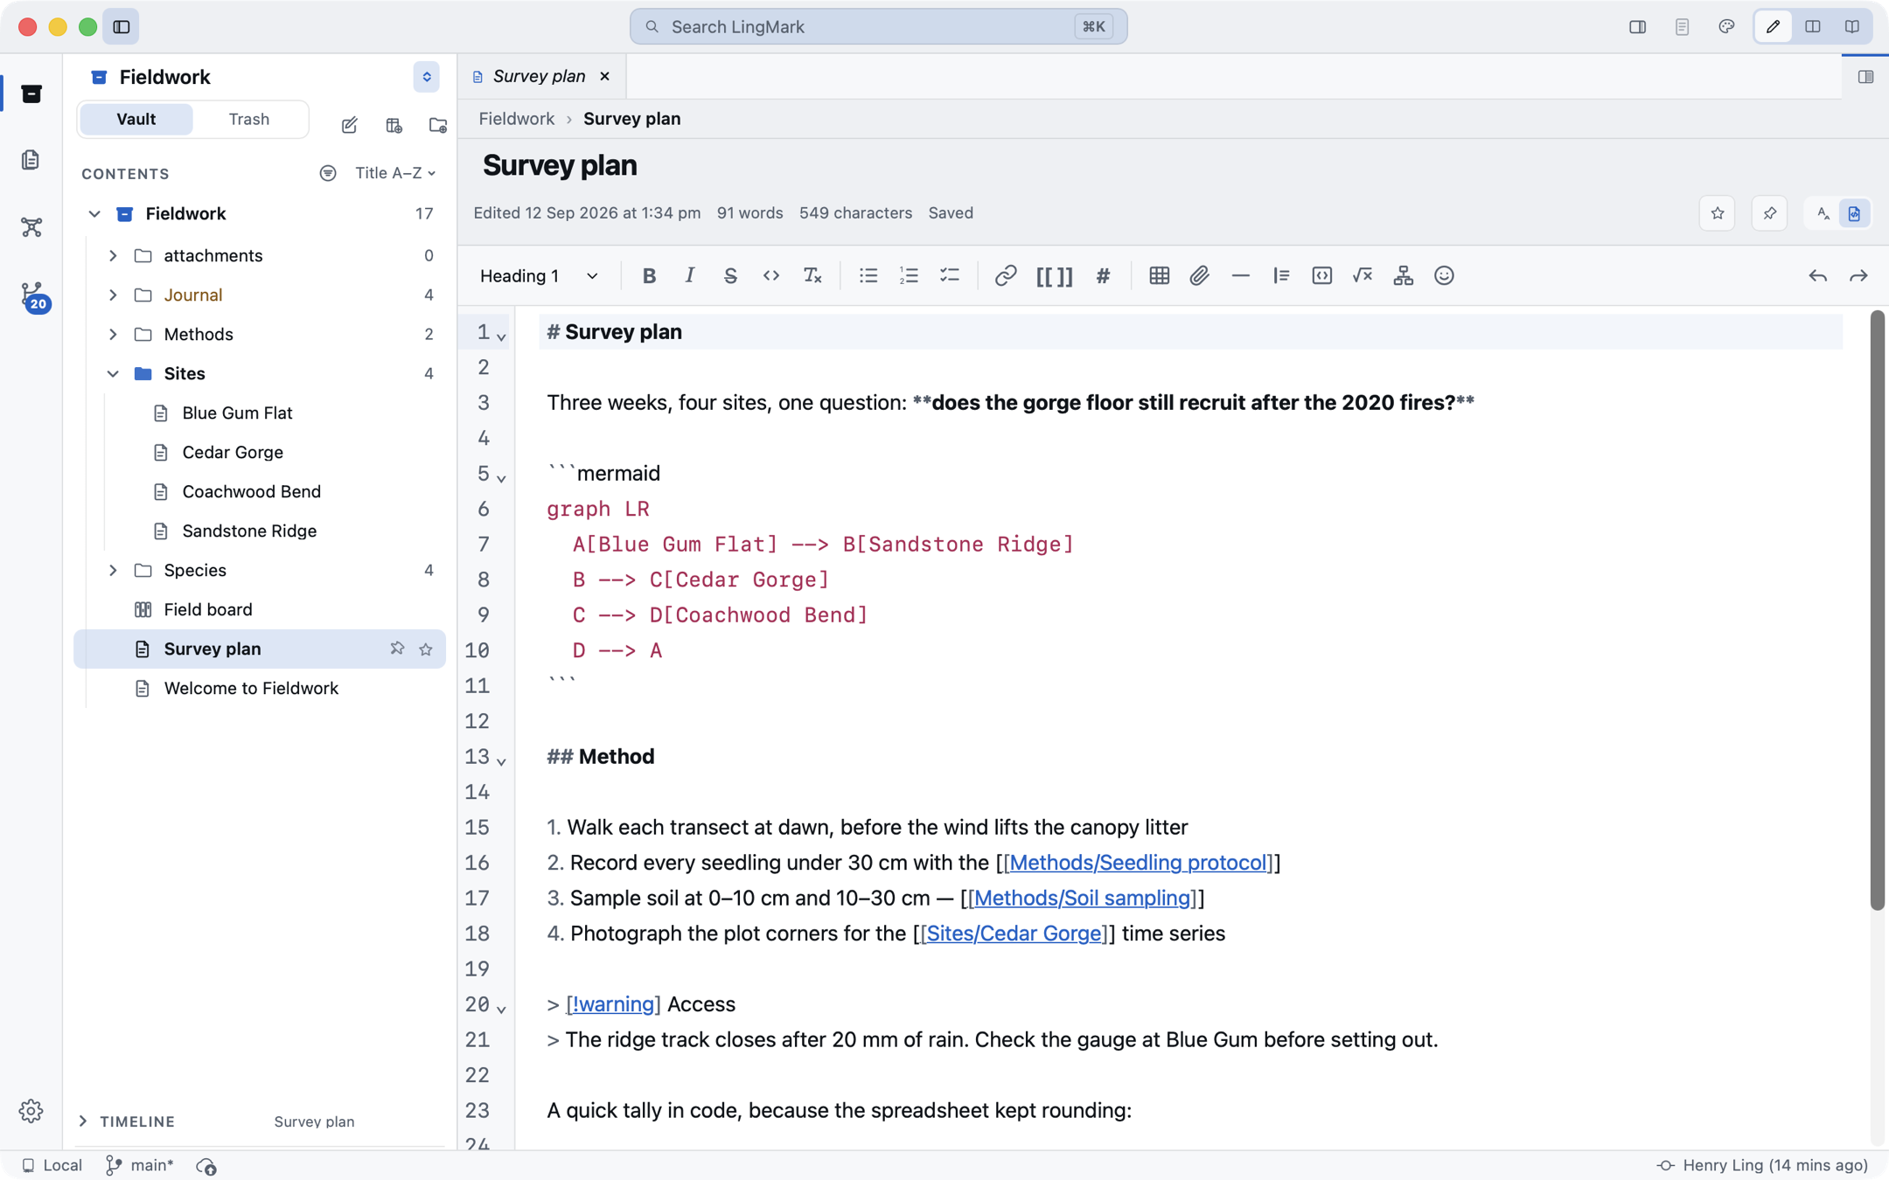Viewport: 1889px width, 1180px height.
Task: Insert a diagram from the toolbar
Action: click(1404, 276)
